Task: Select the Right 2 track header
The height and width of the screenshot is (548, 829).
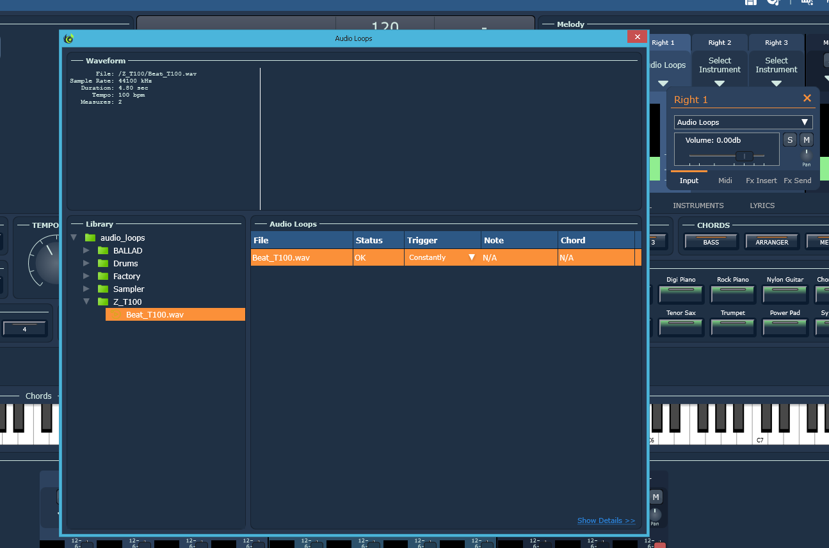Action: pyautogui.click(x=720, y=43)
